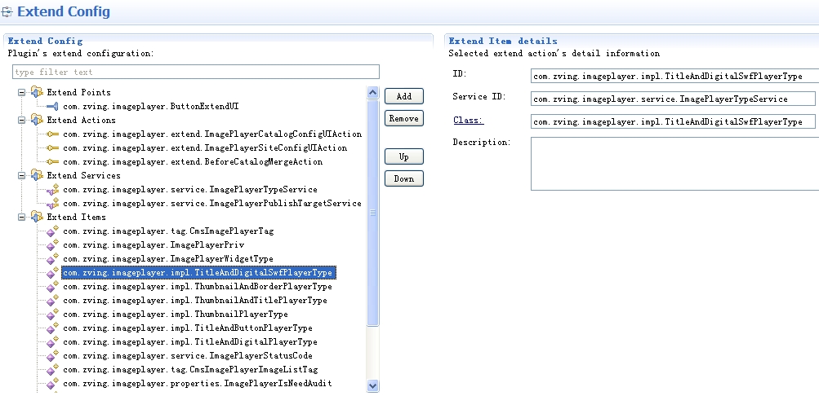Click the ButtonExtendUI extension point icon
This screenshot has width=819, height=396.
pyautogui.click(x=52, y=107)
